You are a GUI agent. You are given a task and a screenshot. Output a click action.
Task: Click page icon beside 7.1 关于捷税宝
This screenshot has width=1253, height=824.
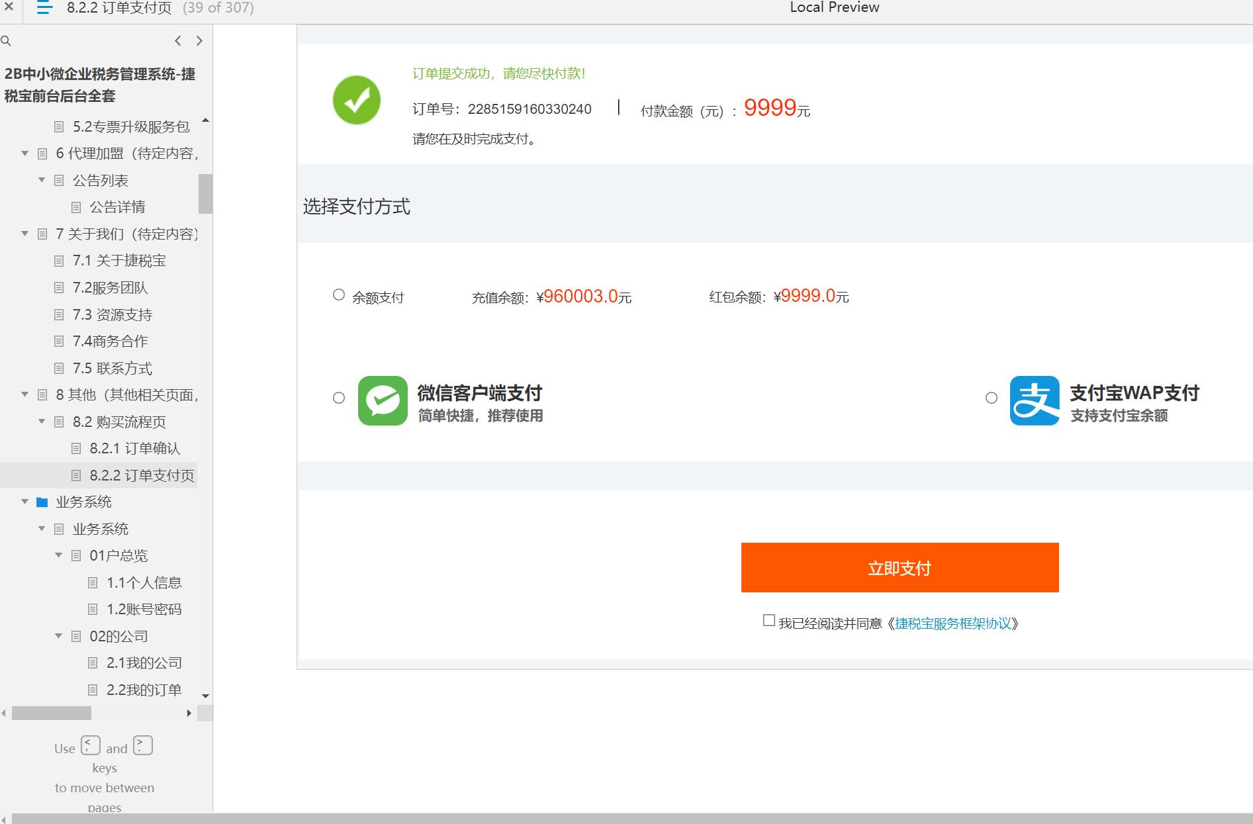(x=59, y=261)
